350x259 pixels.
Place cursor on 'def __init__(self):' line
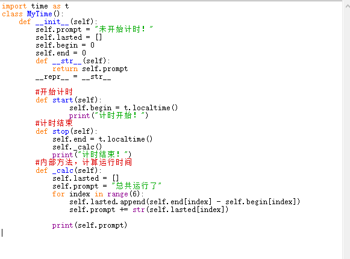click(x=58, y=22)
